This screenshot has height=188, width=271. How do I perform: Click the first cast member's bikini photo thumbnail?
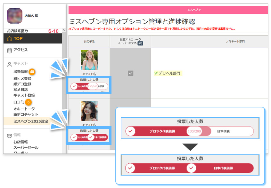[x=89, y=60]
